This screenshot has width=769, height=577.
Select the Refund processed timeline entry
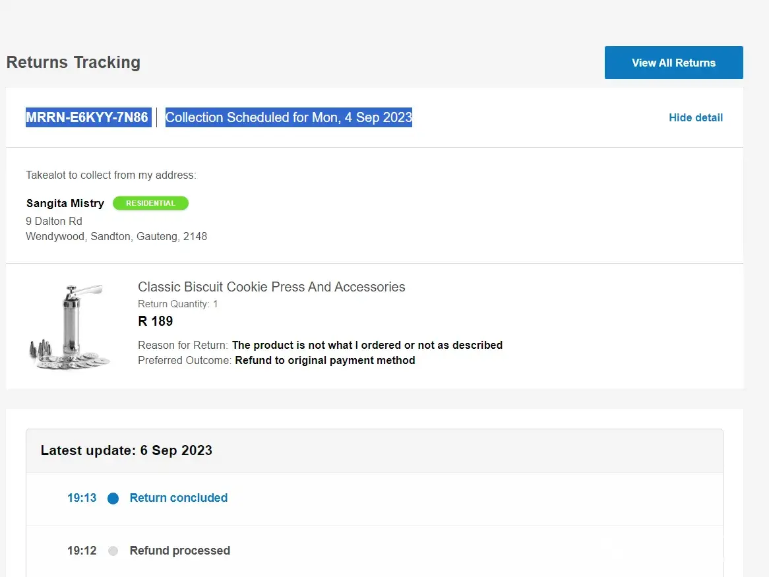[x=179, y=551]
